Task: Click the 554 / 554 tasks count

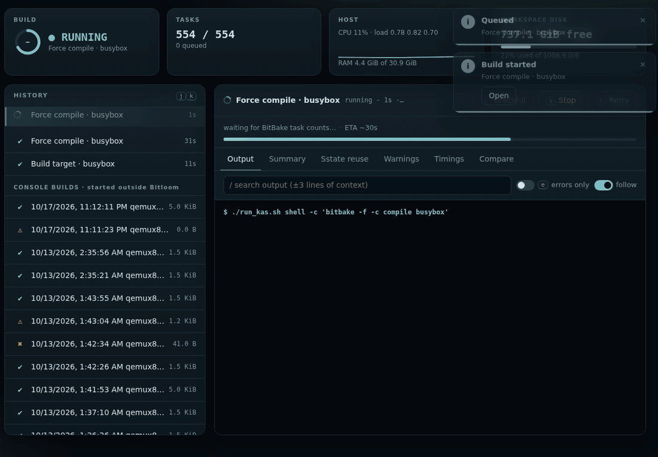Action: pyautogui.click(x=205, y=35)
